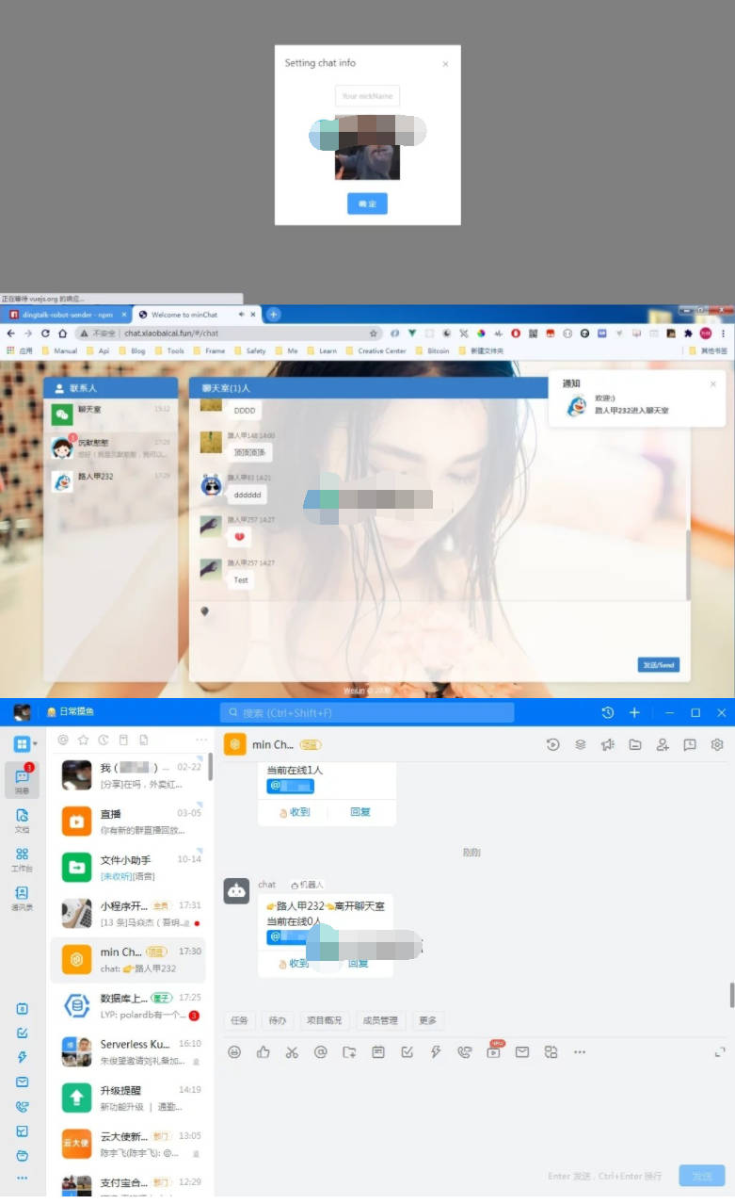Click the send-file folder icon in DingTalk toolbar
Image resolution: width=735 pixels, height=1204 pixels.
pos(349,1051)
